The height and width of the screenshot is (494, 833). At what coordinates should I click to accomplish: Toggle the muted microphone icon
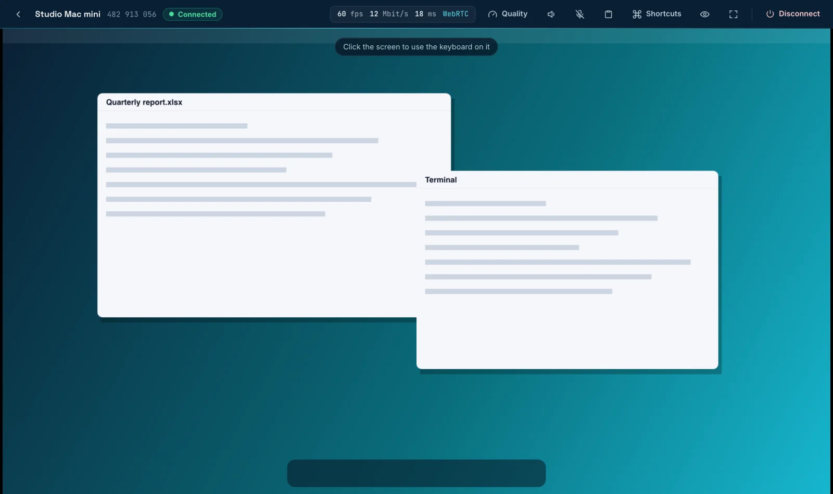579,14
